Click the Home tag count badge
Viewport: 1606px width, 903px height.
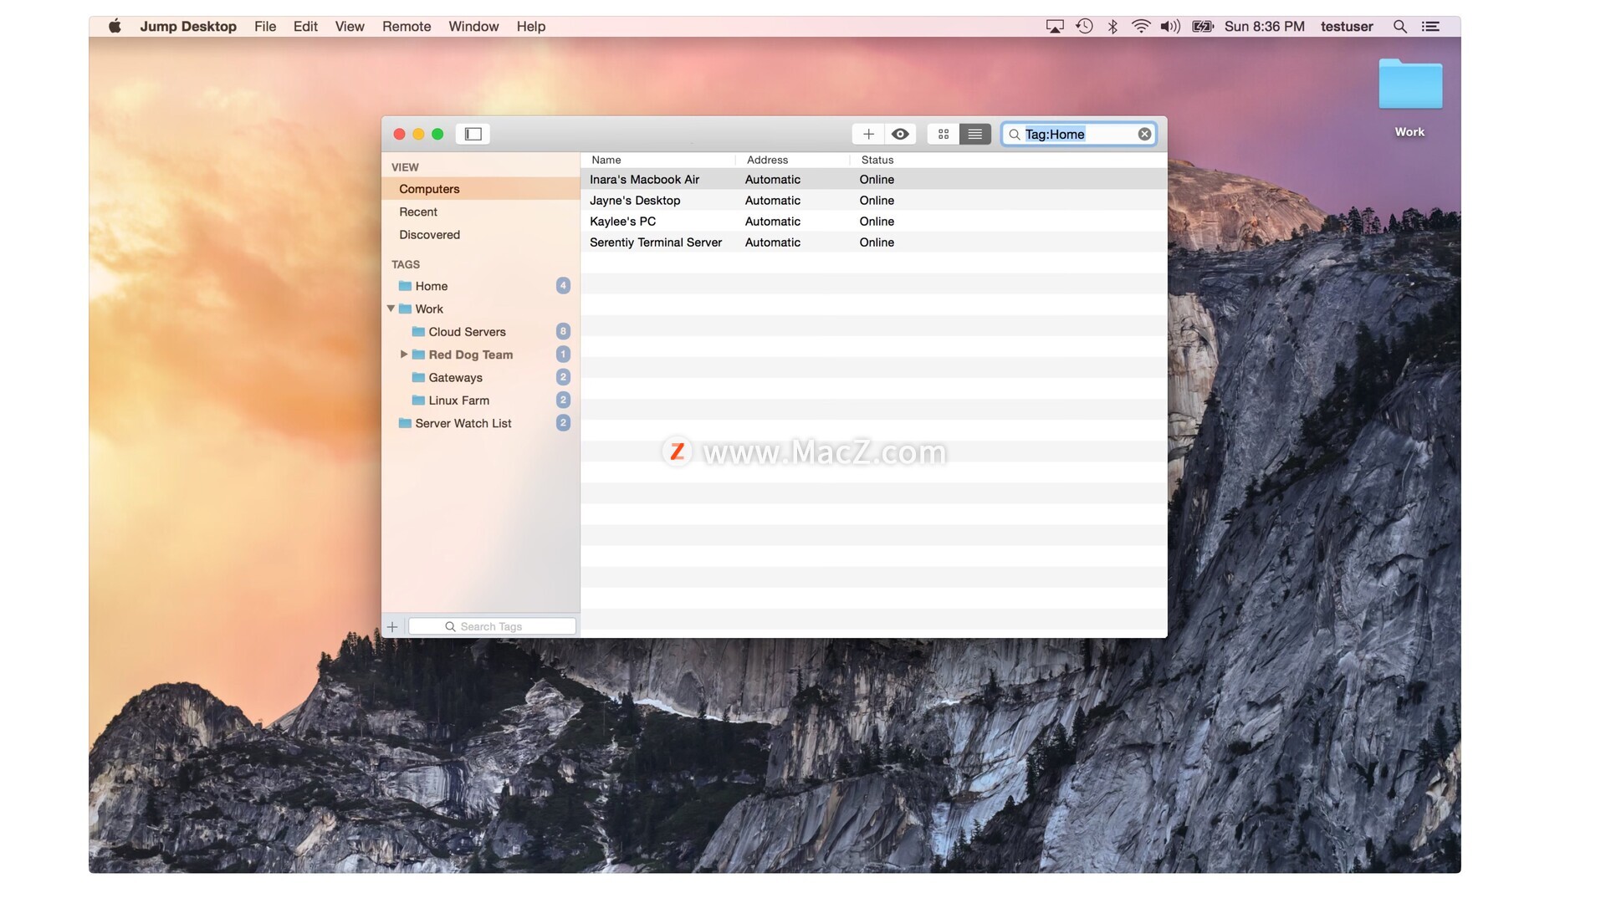[x=563, y=286]
